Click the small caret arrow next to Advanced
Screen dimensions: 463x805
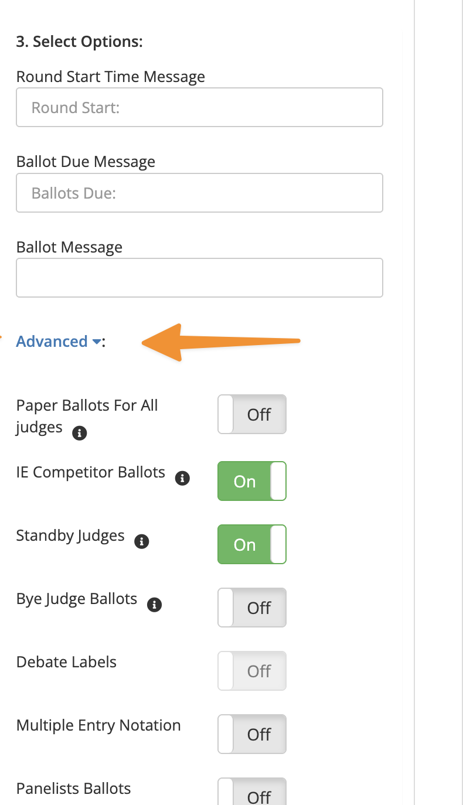(x=97, y=342)
